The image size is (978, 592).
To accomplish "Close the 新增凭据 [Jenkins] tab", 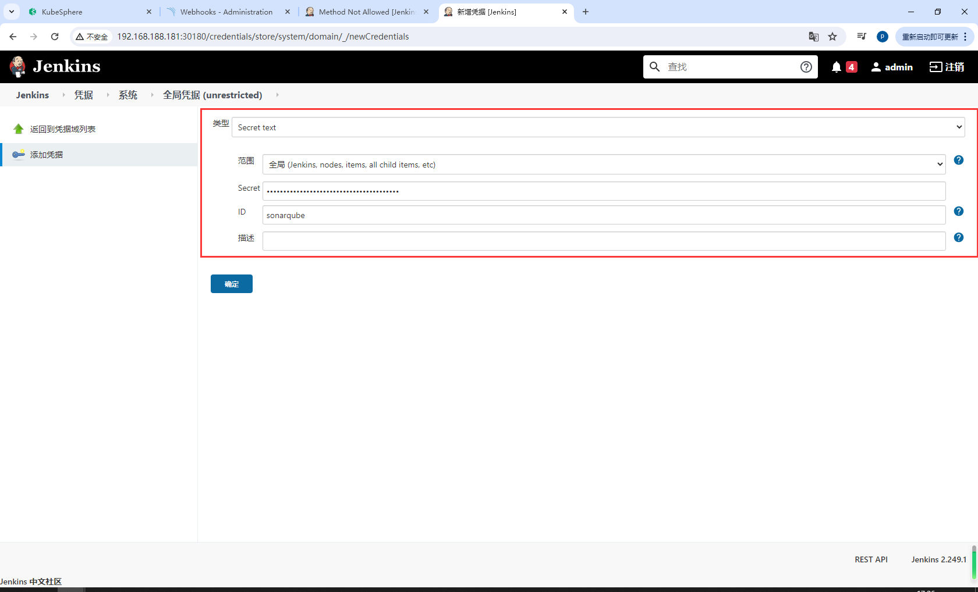I will (x=565, y=12).
